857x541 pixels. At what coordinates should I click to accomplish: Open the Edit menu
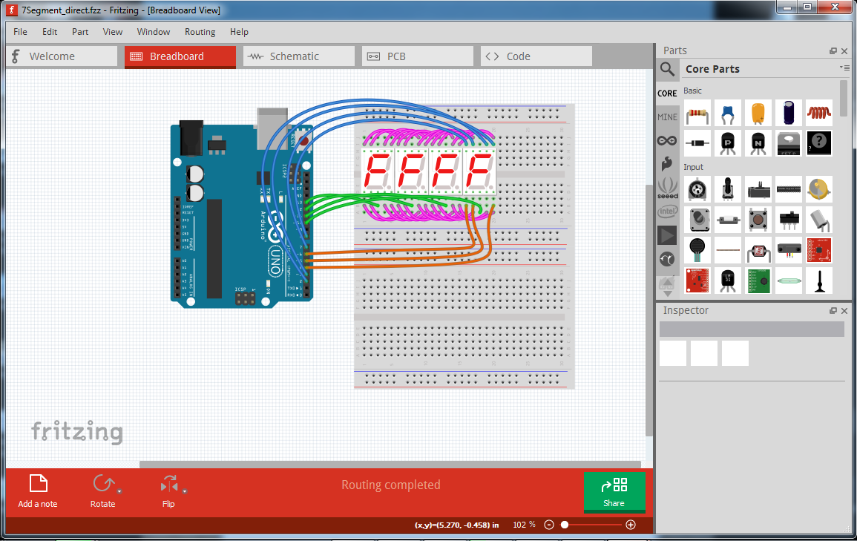[50, 32]
